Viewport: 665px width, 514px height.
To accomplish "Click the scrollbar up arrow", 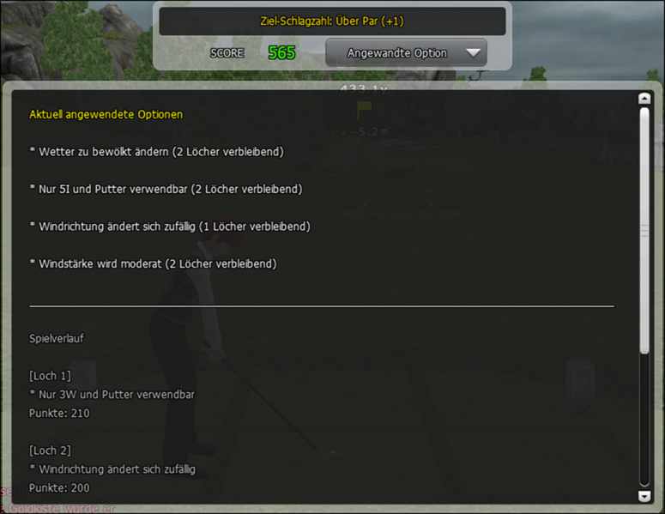I will [x=644, y=99].
